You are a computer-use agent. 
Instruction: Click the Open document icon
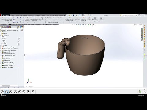(x=70, y=15)
